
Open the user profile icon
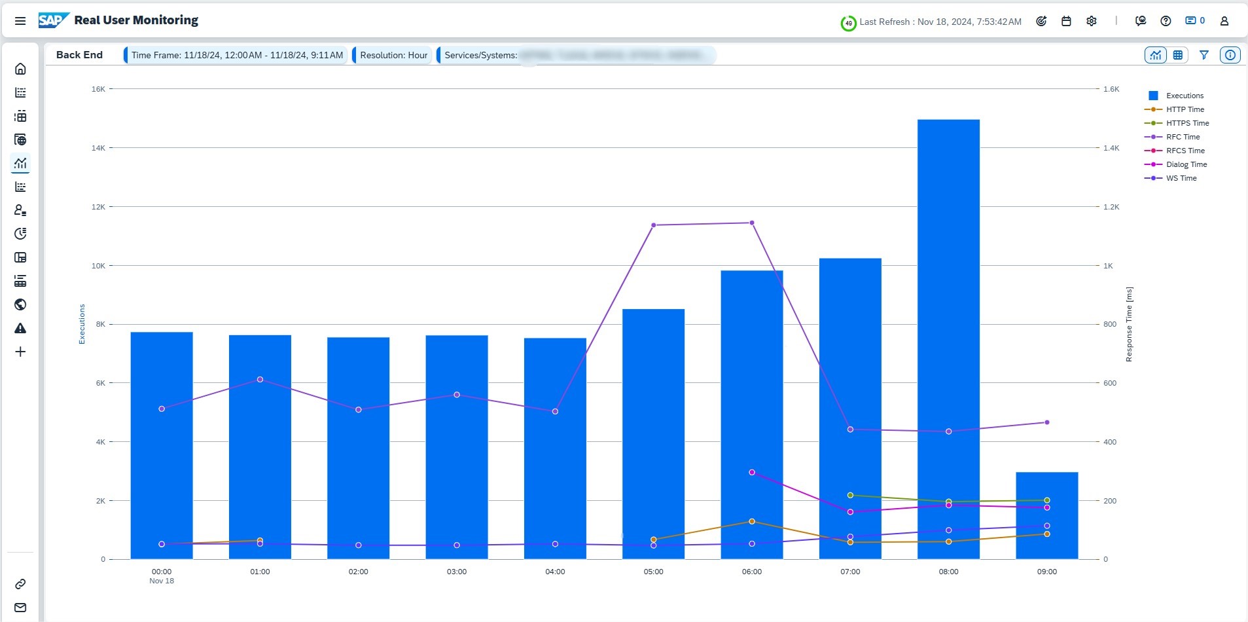click(x=1224, y=21)
